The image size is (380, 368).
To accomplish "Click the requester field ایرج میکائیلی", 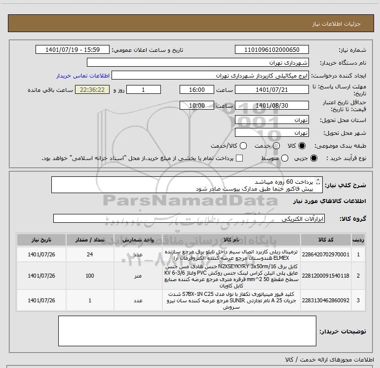I will 210,75.
